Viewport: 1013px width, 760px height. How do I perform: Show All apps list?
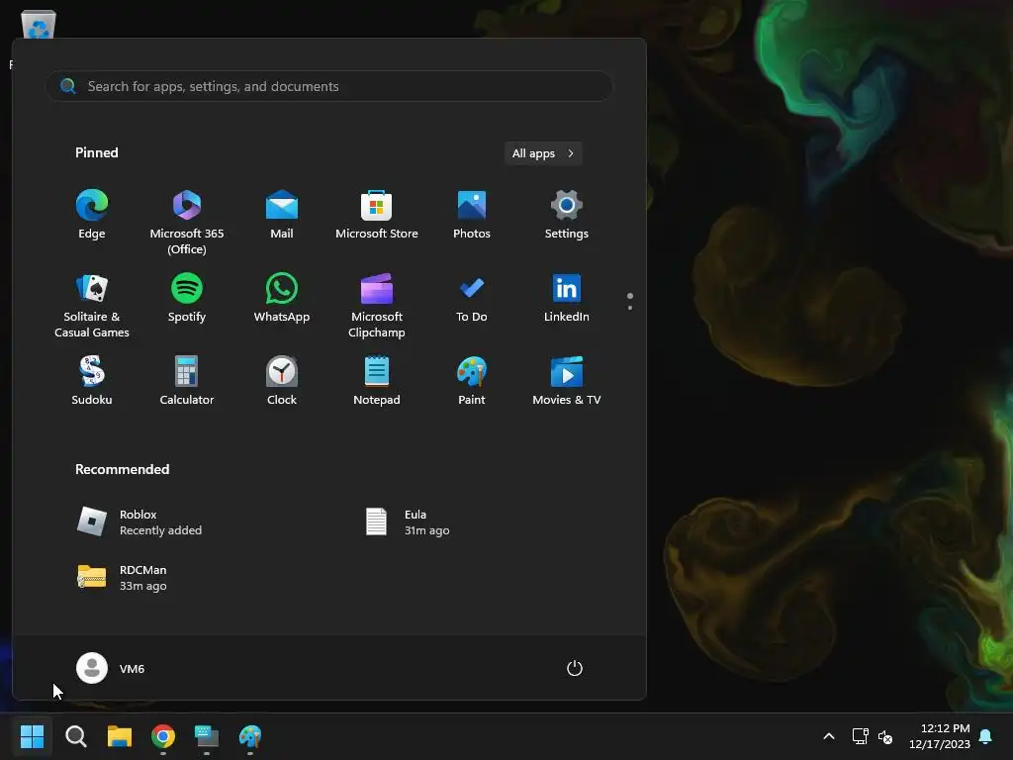543,153
